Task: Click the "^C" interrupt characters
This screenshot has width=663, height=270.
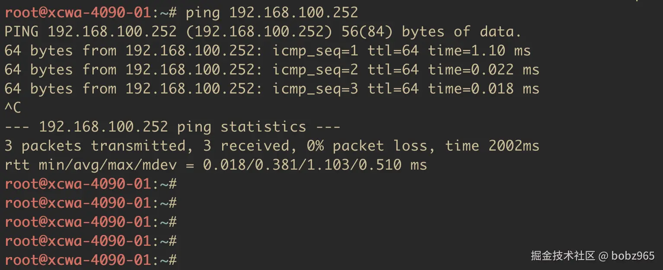Action: coord(13,108)
